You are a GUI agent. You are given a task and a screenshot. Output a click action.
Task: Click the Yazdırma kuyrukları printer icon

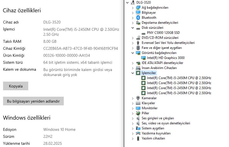[x=138, y=133]
